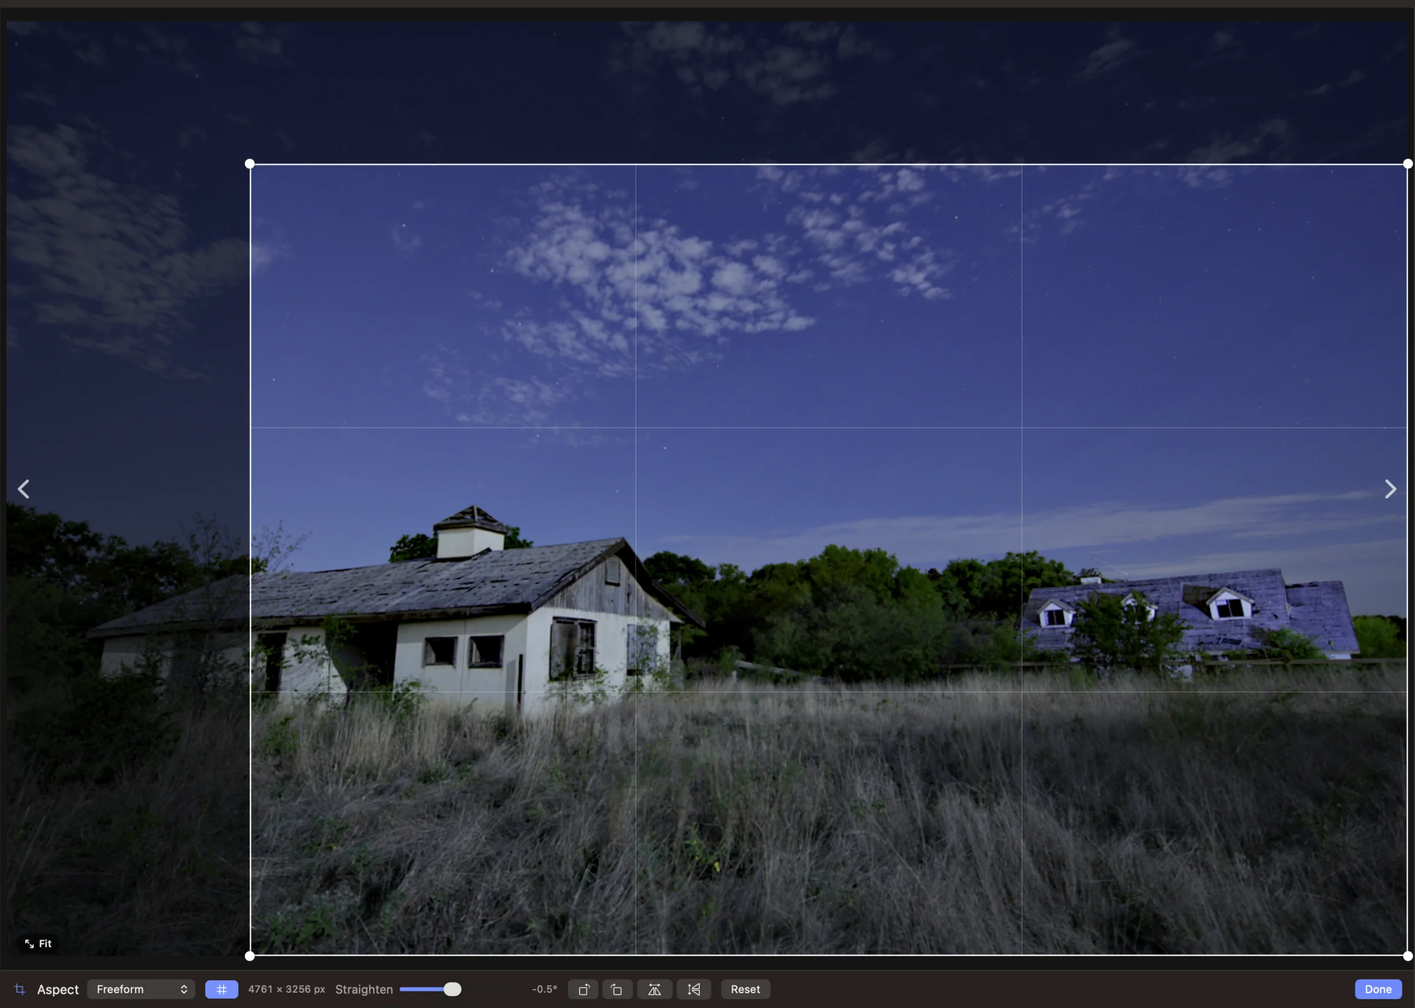Flip the image vertically

coord(694,989)
